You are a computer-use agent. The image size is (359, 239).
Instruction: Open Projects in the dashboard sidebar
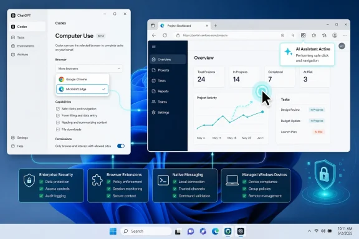coord(168,70)
